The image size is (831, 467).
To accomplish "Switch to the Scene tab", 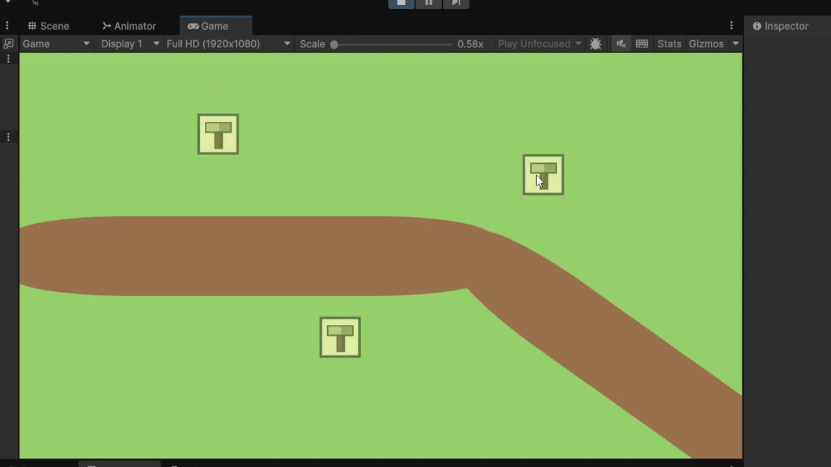I will 48,26.
